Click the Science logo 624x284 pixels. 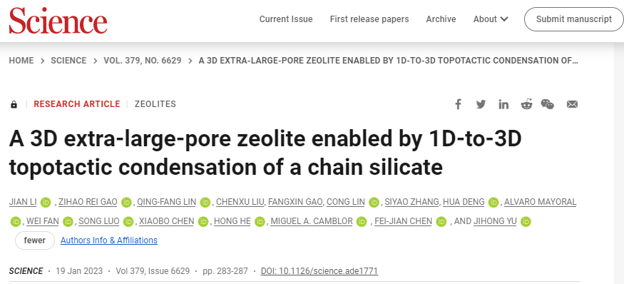click(58, 20)
